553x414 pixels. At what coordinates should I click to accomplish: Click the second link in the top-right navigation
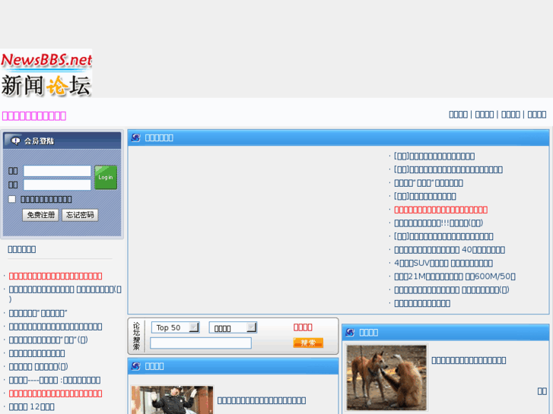(485, 115)
